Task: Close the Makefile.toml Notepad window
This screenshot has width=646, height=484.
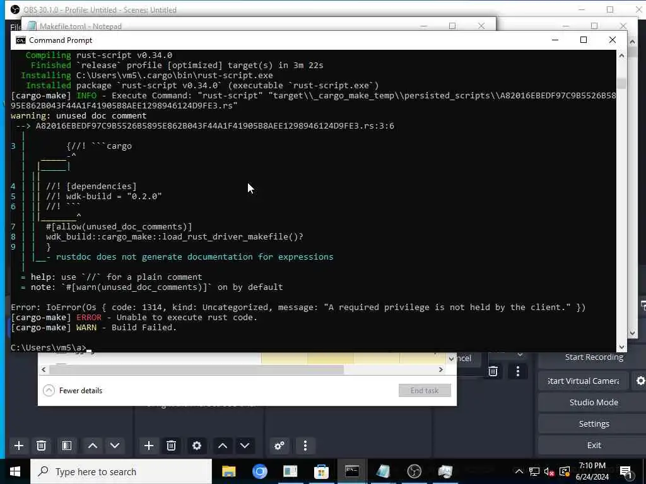Action: pyautogui.click(x=481, y=26)
